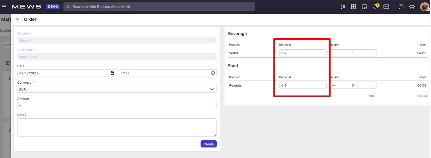The width and height of the screenshot is (431, 158).
Task: Open the hamburger main menu
Action: tap(4, 6)
